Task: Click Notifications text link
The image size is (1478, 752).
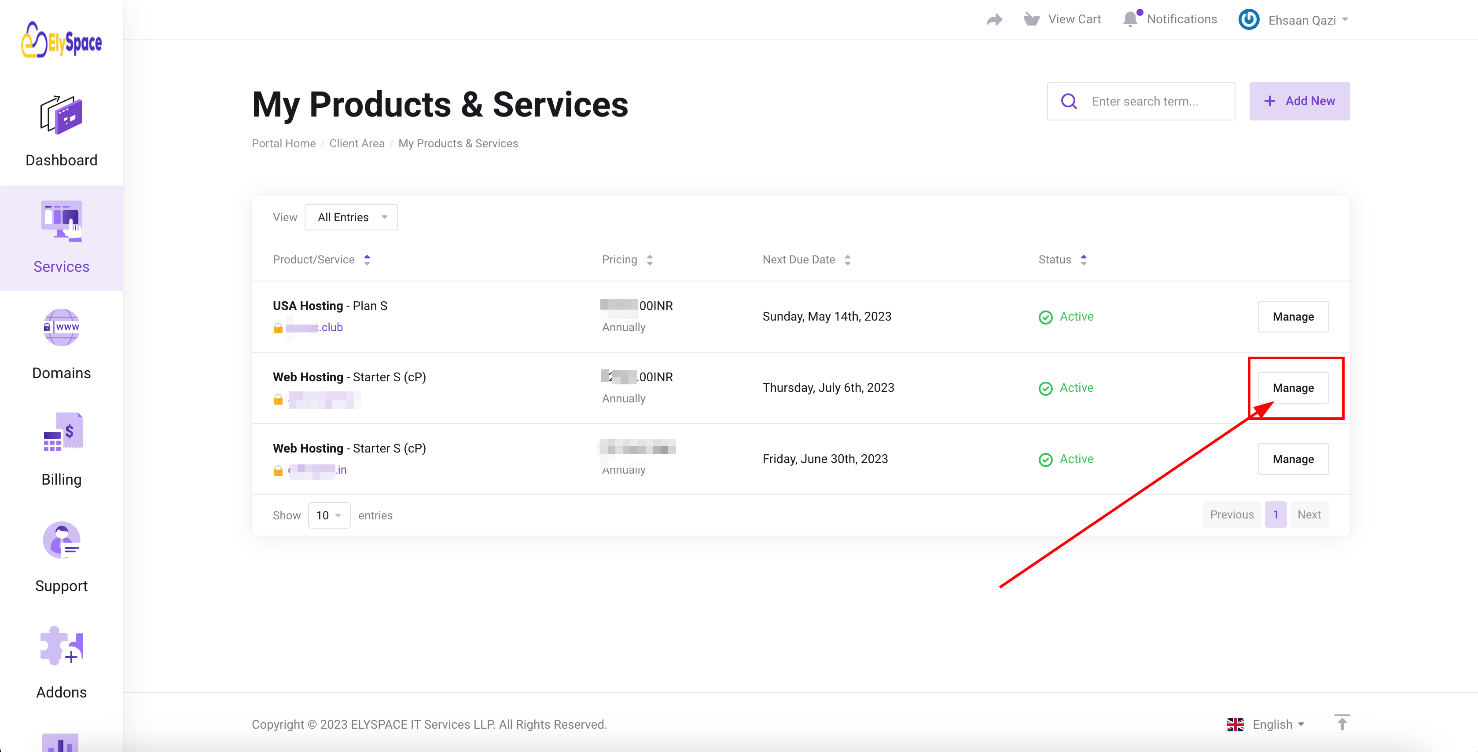Action: click(1182, 19)
